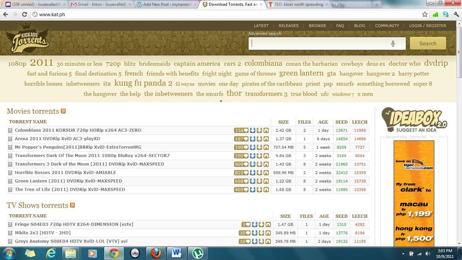Activate voice search via the microphone icon

[x=393, y=43]
